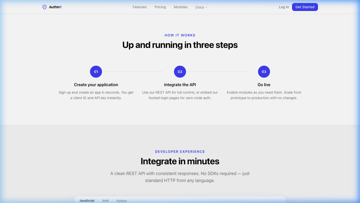
Task: Open the Pricing navigation item
Action: pos(160,7)
